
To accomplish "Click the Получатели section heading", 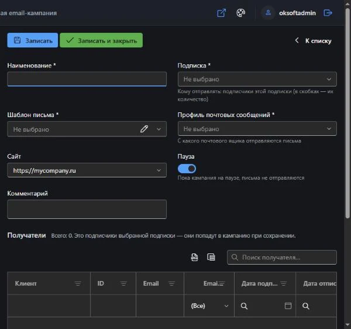I will 26,235.
